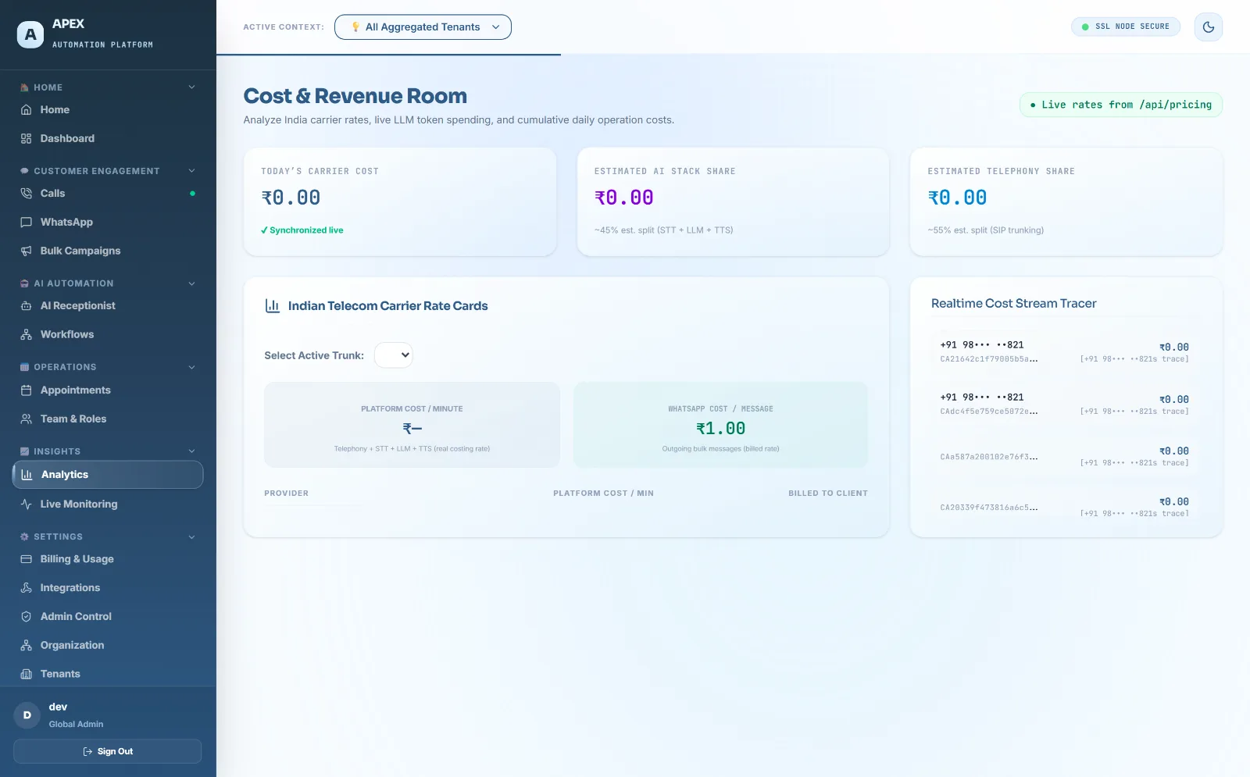Click the Integrations webhook icon
Image resolution: width=1250 pixels, height=777 pixels.
pyautogui.click(x=26, y=588)
